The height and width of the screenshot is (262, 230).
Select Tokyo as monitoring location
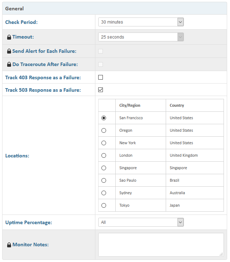click(104, 205)
